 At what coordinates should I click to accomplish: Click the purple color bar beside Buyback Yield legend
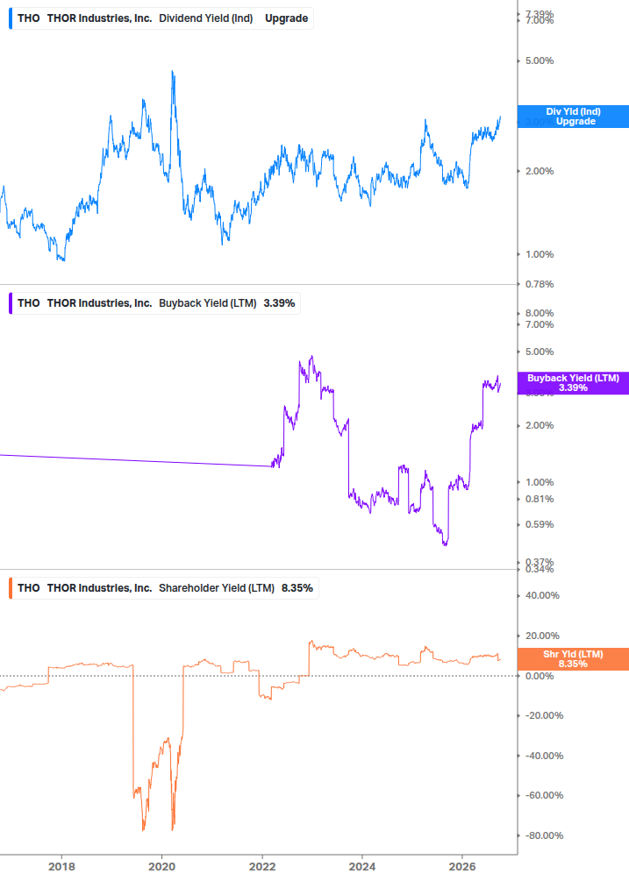[11, 303]
